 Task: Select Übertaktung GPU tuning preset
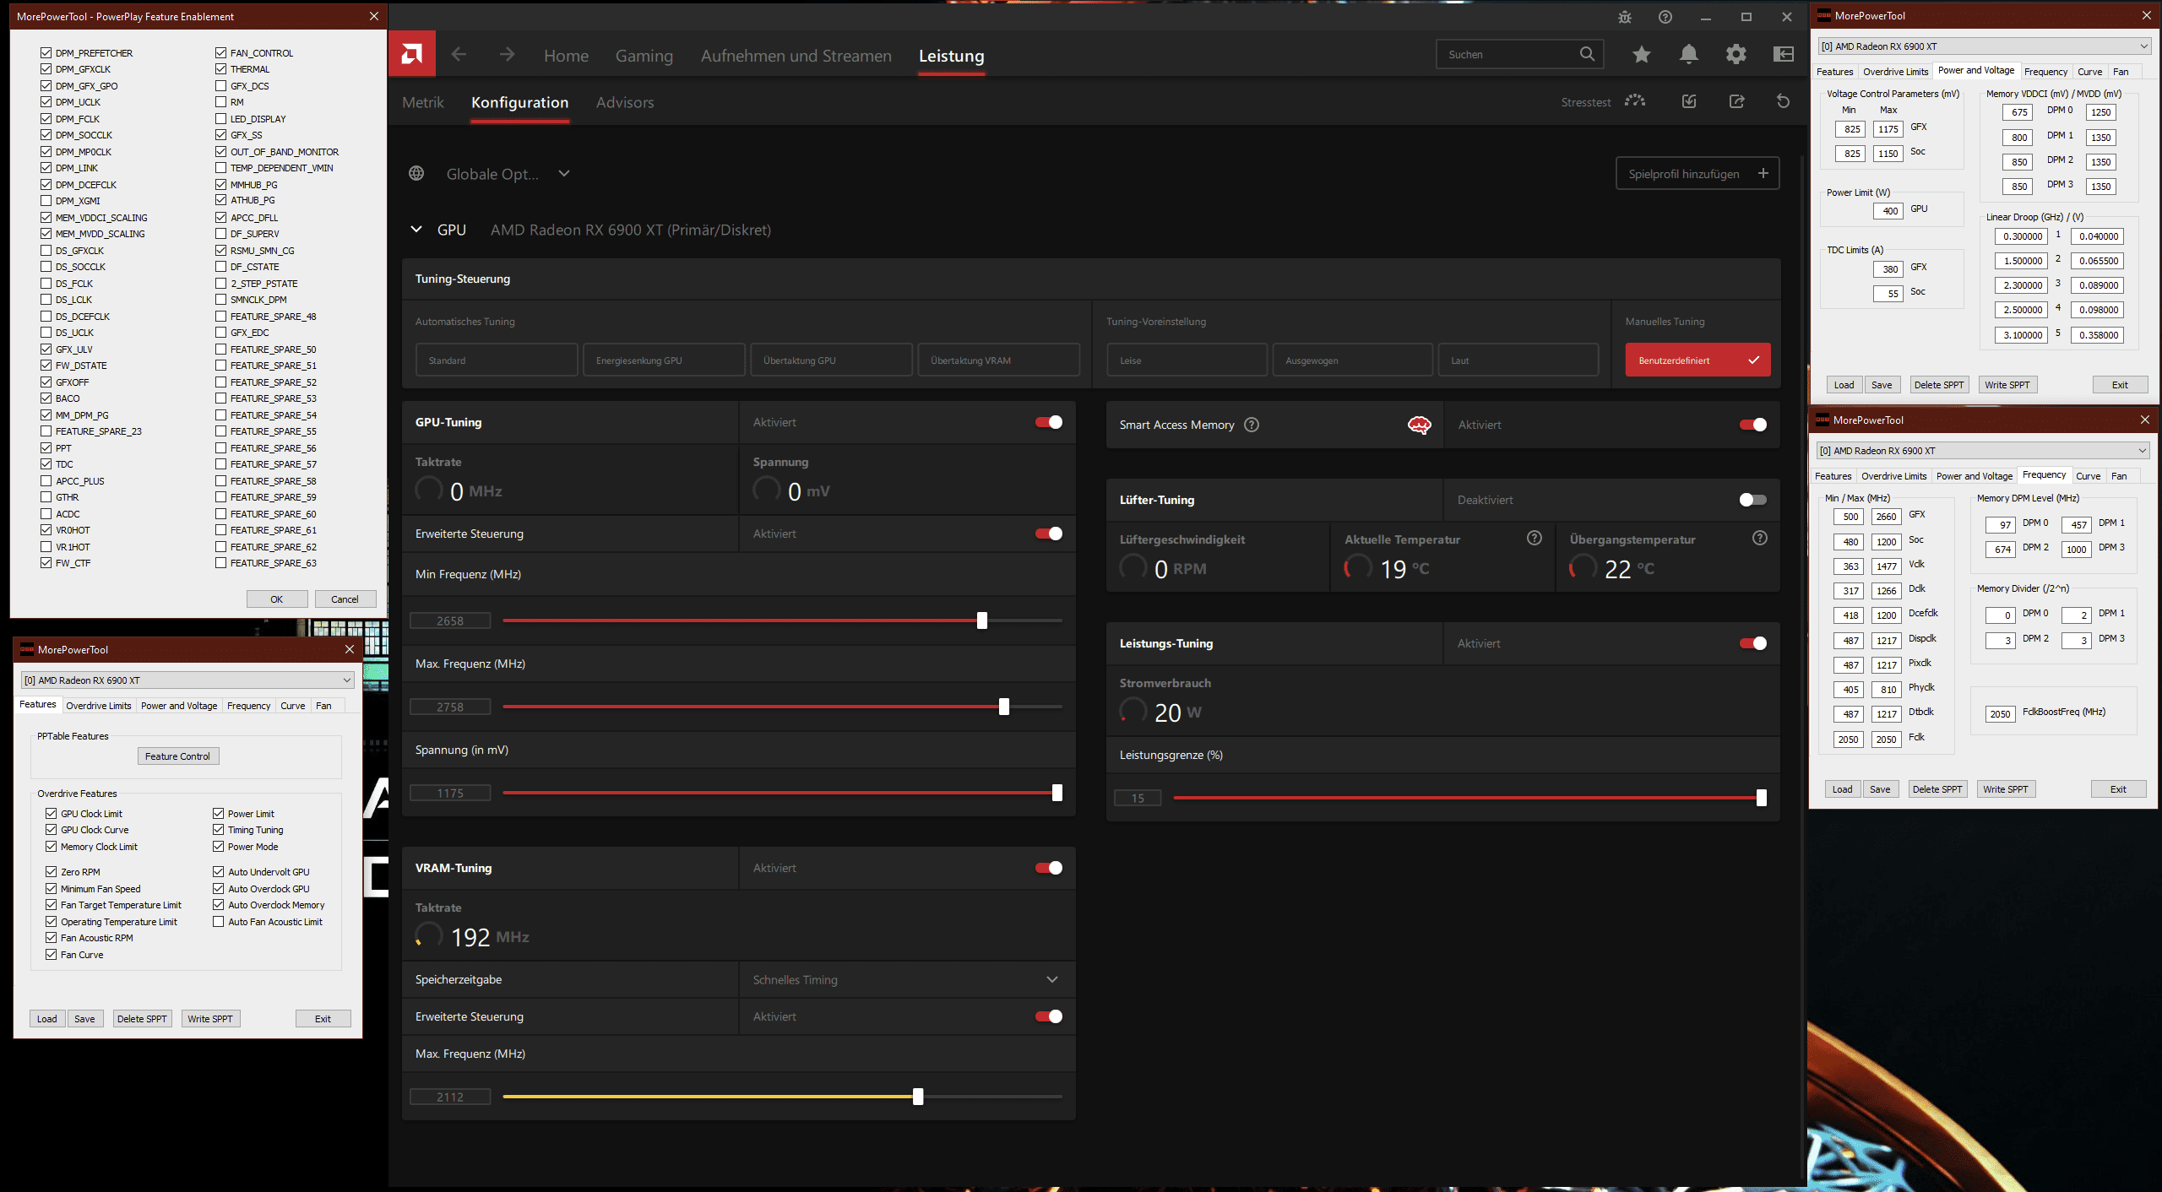point(831,360)
